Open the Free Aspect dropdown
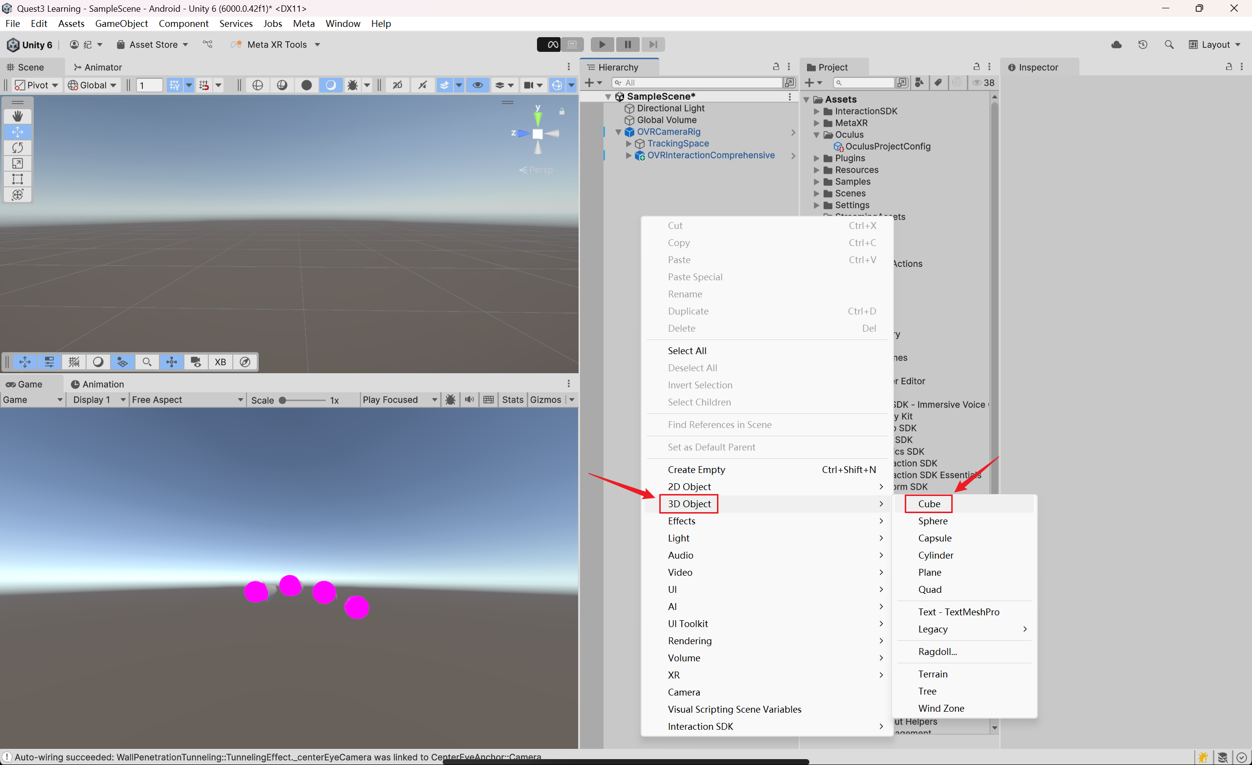Viewport: 1252px width, 765px height. 186,400
